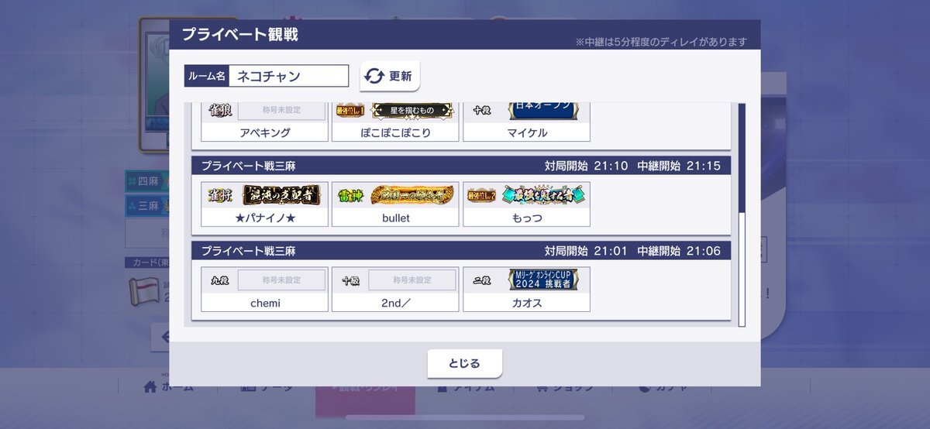Open the 21:01 プライベート戦三麻 match header
Screen dimensions: 930x429
pyautogui.click(x=461, y=250)
